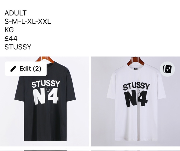The image size is (180, 151).
Task: Click the KG text line
Action: (9, 30)
